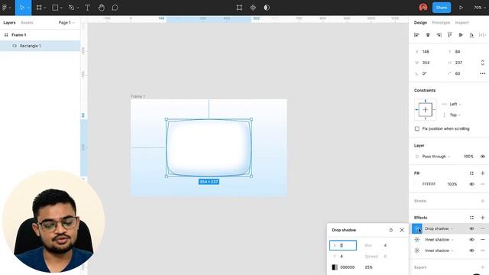Image resolution: width=489 pixels, height=275 pixels.
Task: Click the X position field
Action: tap(429, 52)
